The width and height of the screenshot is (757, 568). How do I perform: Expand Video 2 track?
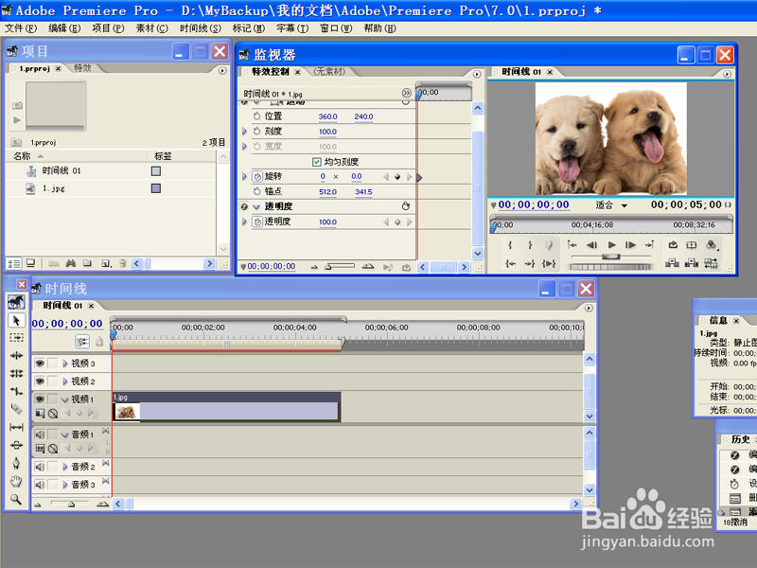65,382
